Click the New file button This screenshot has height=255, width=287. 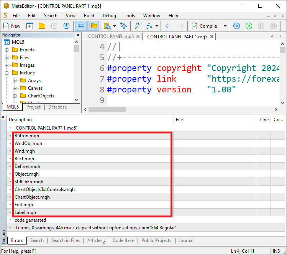tap(12, 26)
